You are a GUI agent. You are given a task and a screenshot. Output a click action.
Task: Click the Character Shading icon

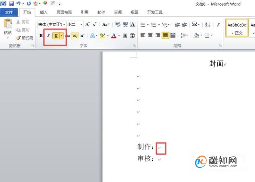click(125, 36)
